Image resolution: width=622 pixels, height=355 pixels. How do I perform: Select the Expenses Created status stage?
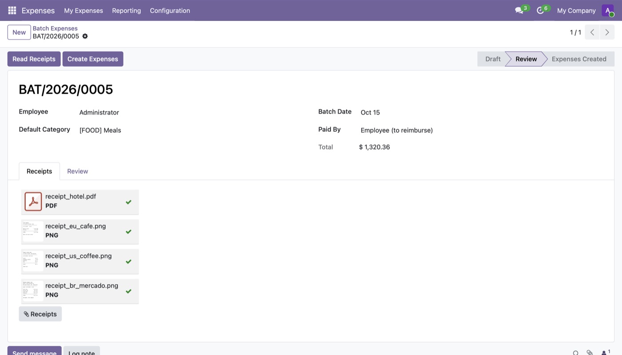[x=579, y=59]
